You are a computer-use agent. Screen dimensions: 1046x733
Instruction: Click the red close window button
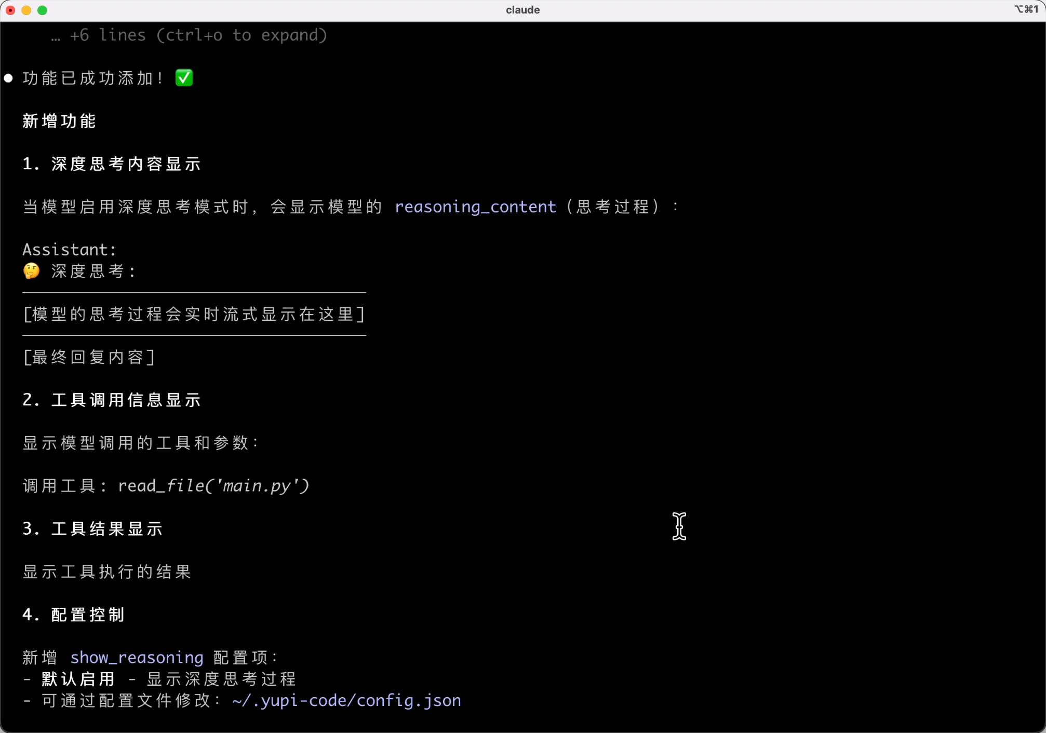pyautogui.click(x=10, y=10)
